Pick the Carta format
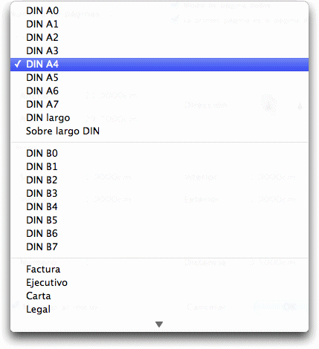The height and width of the screenshot is (349, 319). click(159, 296)
